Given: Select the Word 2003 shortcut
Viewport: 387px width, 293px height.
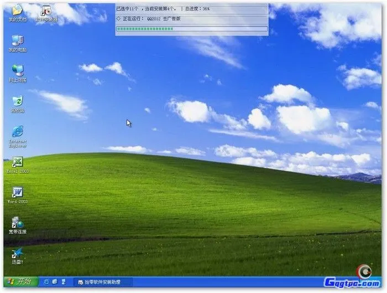Looking at the screenshot, I should pos(18,195).
